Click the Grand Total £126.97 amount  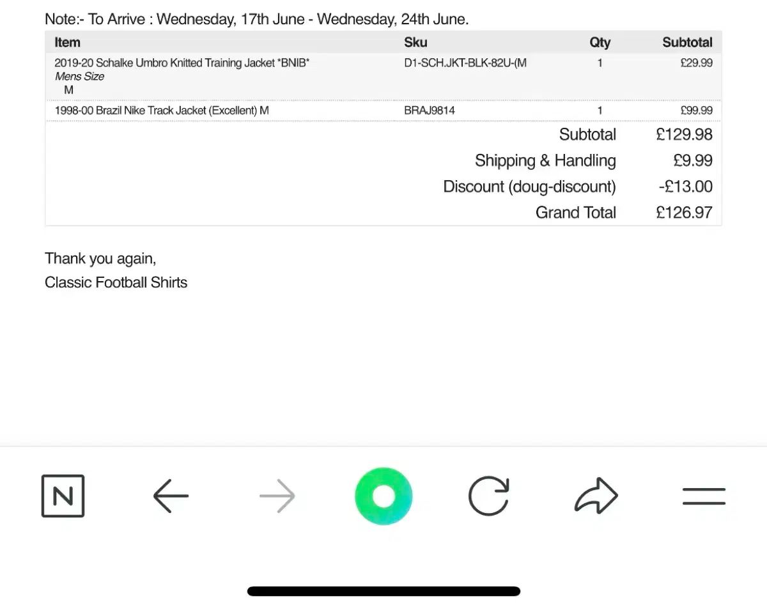tap(684, 213)
